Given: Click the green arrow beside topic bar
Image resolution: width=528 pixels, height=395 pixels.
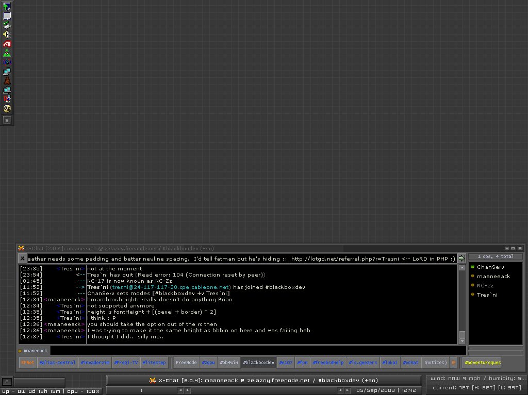Looking at the screenshot, I should pos(461,259).
